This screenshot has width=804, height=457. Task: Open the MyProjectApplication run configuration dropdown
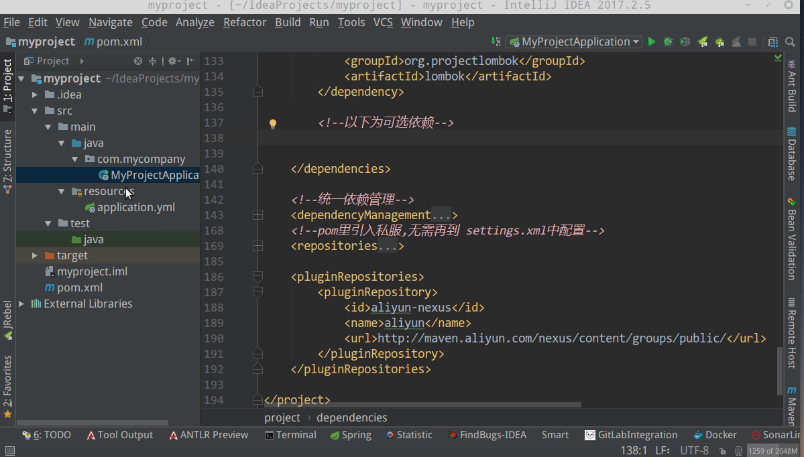pyautogui.click(x=574, y=42)
